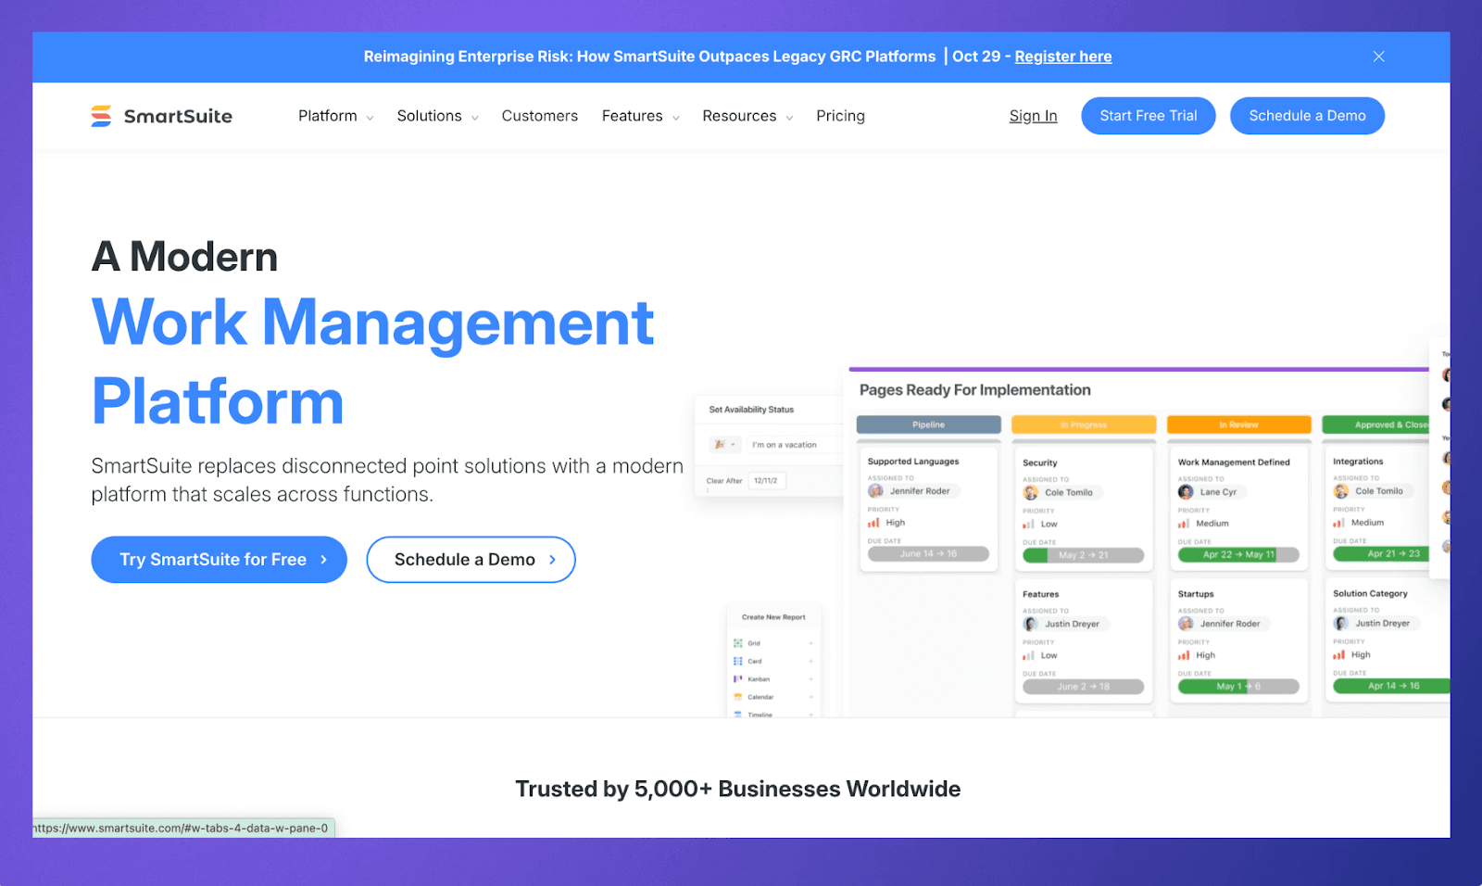Click High priority icon on Solution Category
Image resolution: width=1482 pixels, height=886 pixels.
[1338, 654]
